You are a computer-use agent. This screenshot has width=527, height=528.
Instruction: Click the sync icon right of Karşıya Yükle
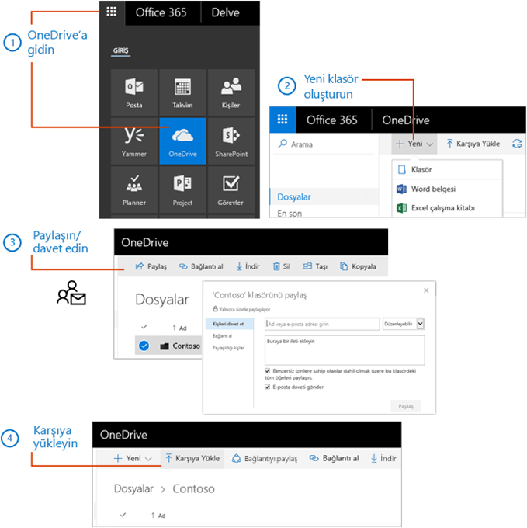point(517,144)
